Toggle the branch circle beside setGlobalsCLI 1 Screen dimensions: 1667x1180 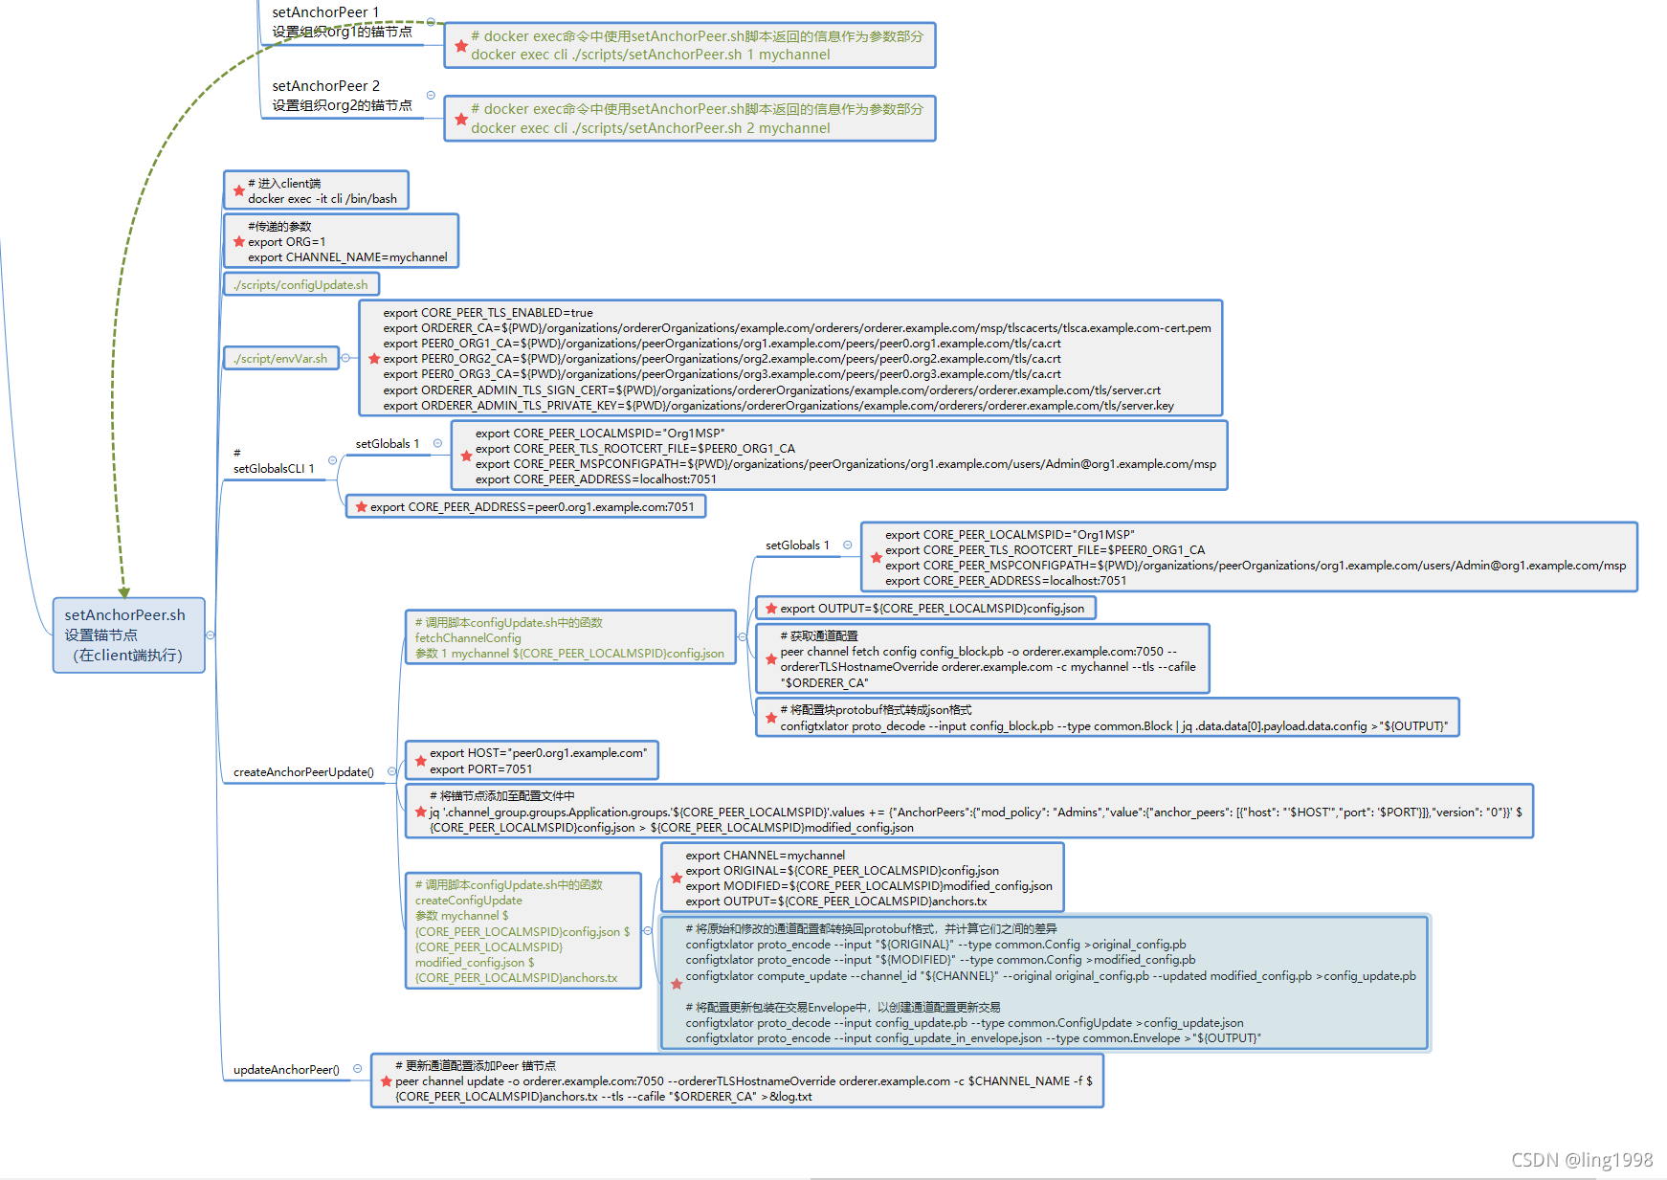331,460
